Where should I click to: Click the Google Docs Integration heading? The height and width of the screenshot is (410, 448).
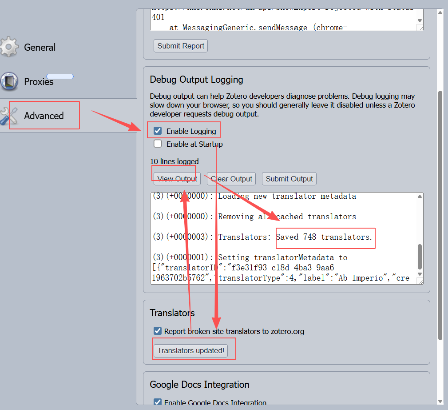pos(199,385)
